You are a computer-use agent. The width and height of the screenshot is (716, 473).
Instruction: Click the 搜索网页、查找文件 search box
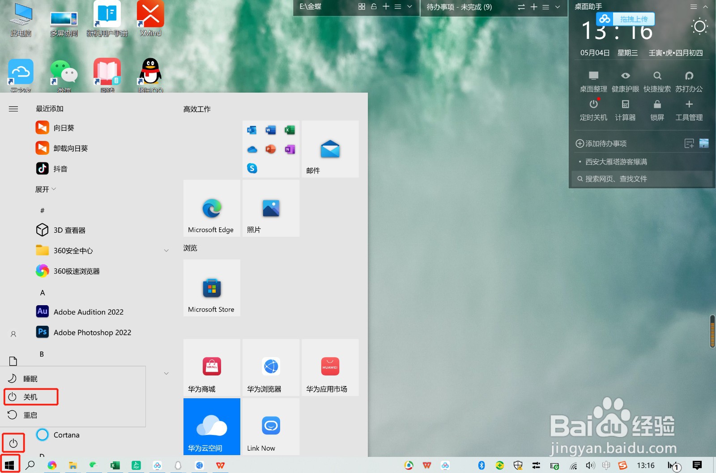click(642, 179)
